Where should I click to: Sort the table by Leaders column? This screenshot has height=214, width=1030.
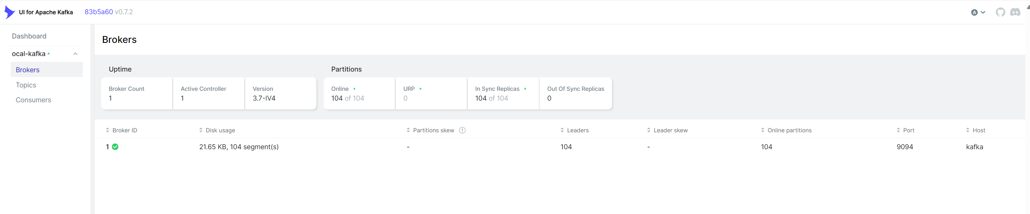click(577, 130)
